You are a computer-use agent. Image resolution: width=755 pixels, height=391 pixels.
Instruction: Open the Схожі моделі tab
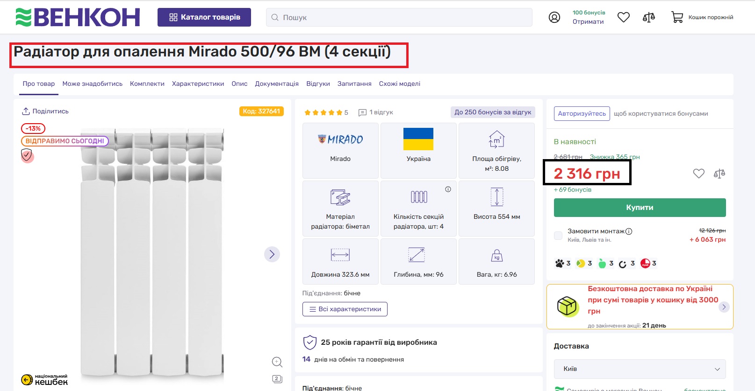[400, 84]
